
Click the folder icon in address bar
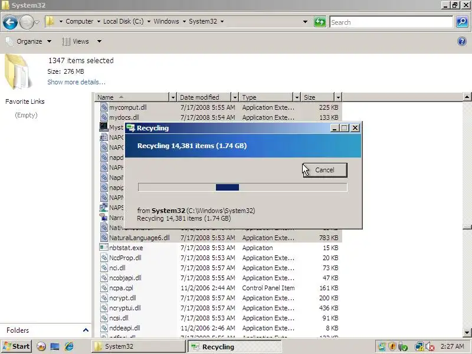pyautogui.click(x=50, y=21)
